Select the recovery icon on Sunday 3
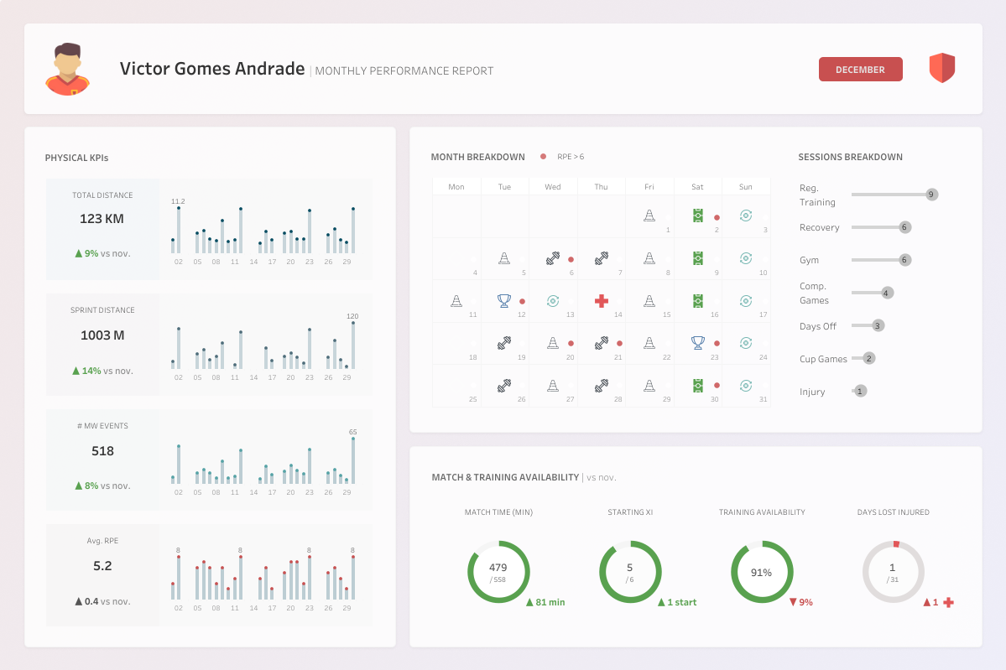This screenshot has width=1006, height=670. pos(745,216)
